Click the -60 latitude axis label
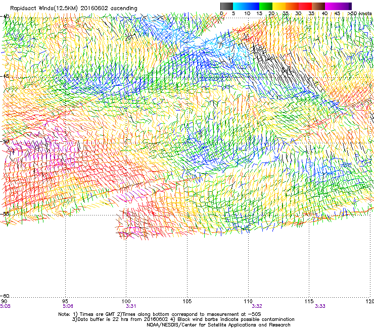Viewport: 374px width, 328px height. click(5, 296)
